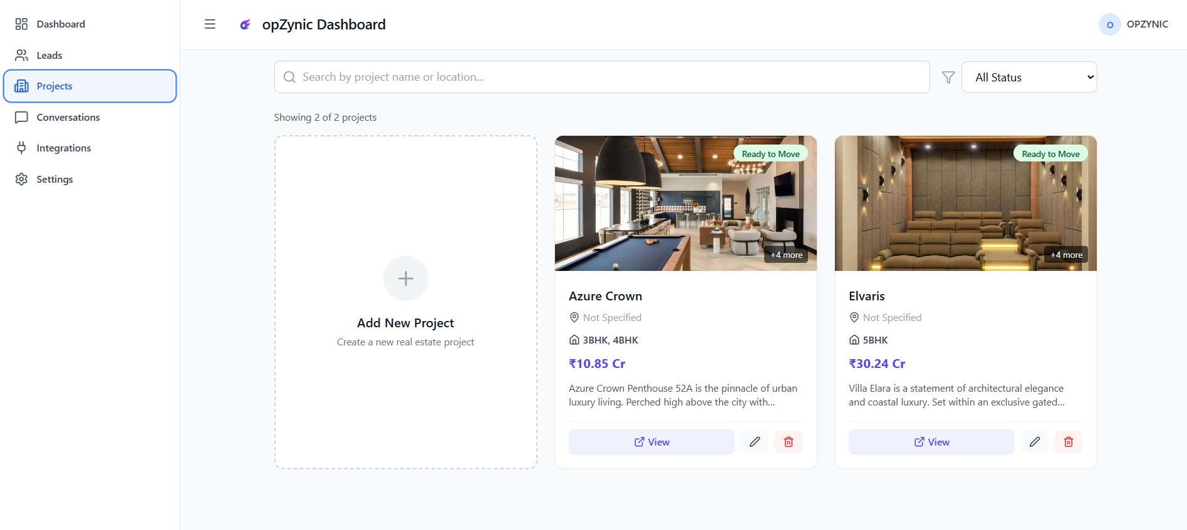
Task: Click the Elvaris title text
Action: click(x=866, y=296)
